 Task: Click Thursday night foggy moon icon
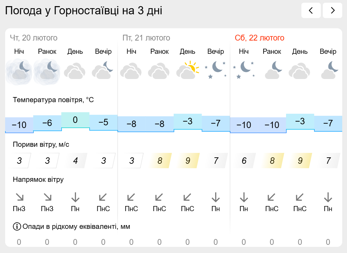coord(19,72)
